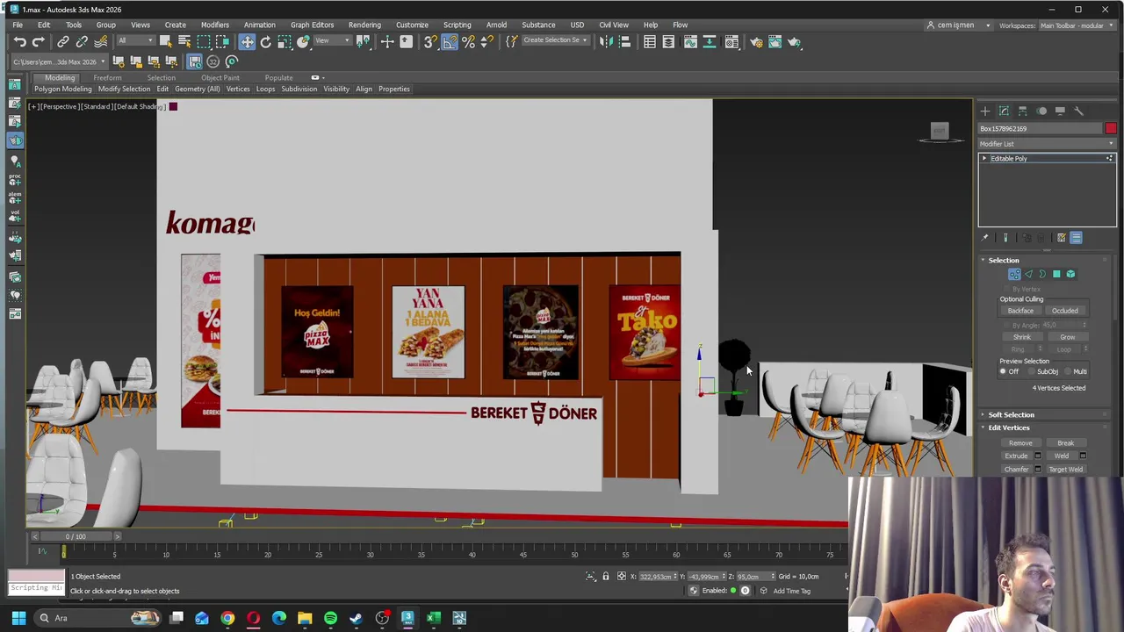Click the Bind to Space Warp icon
This screenshot has height=632, width=1124.
point(101,42)
